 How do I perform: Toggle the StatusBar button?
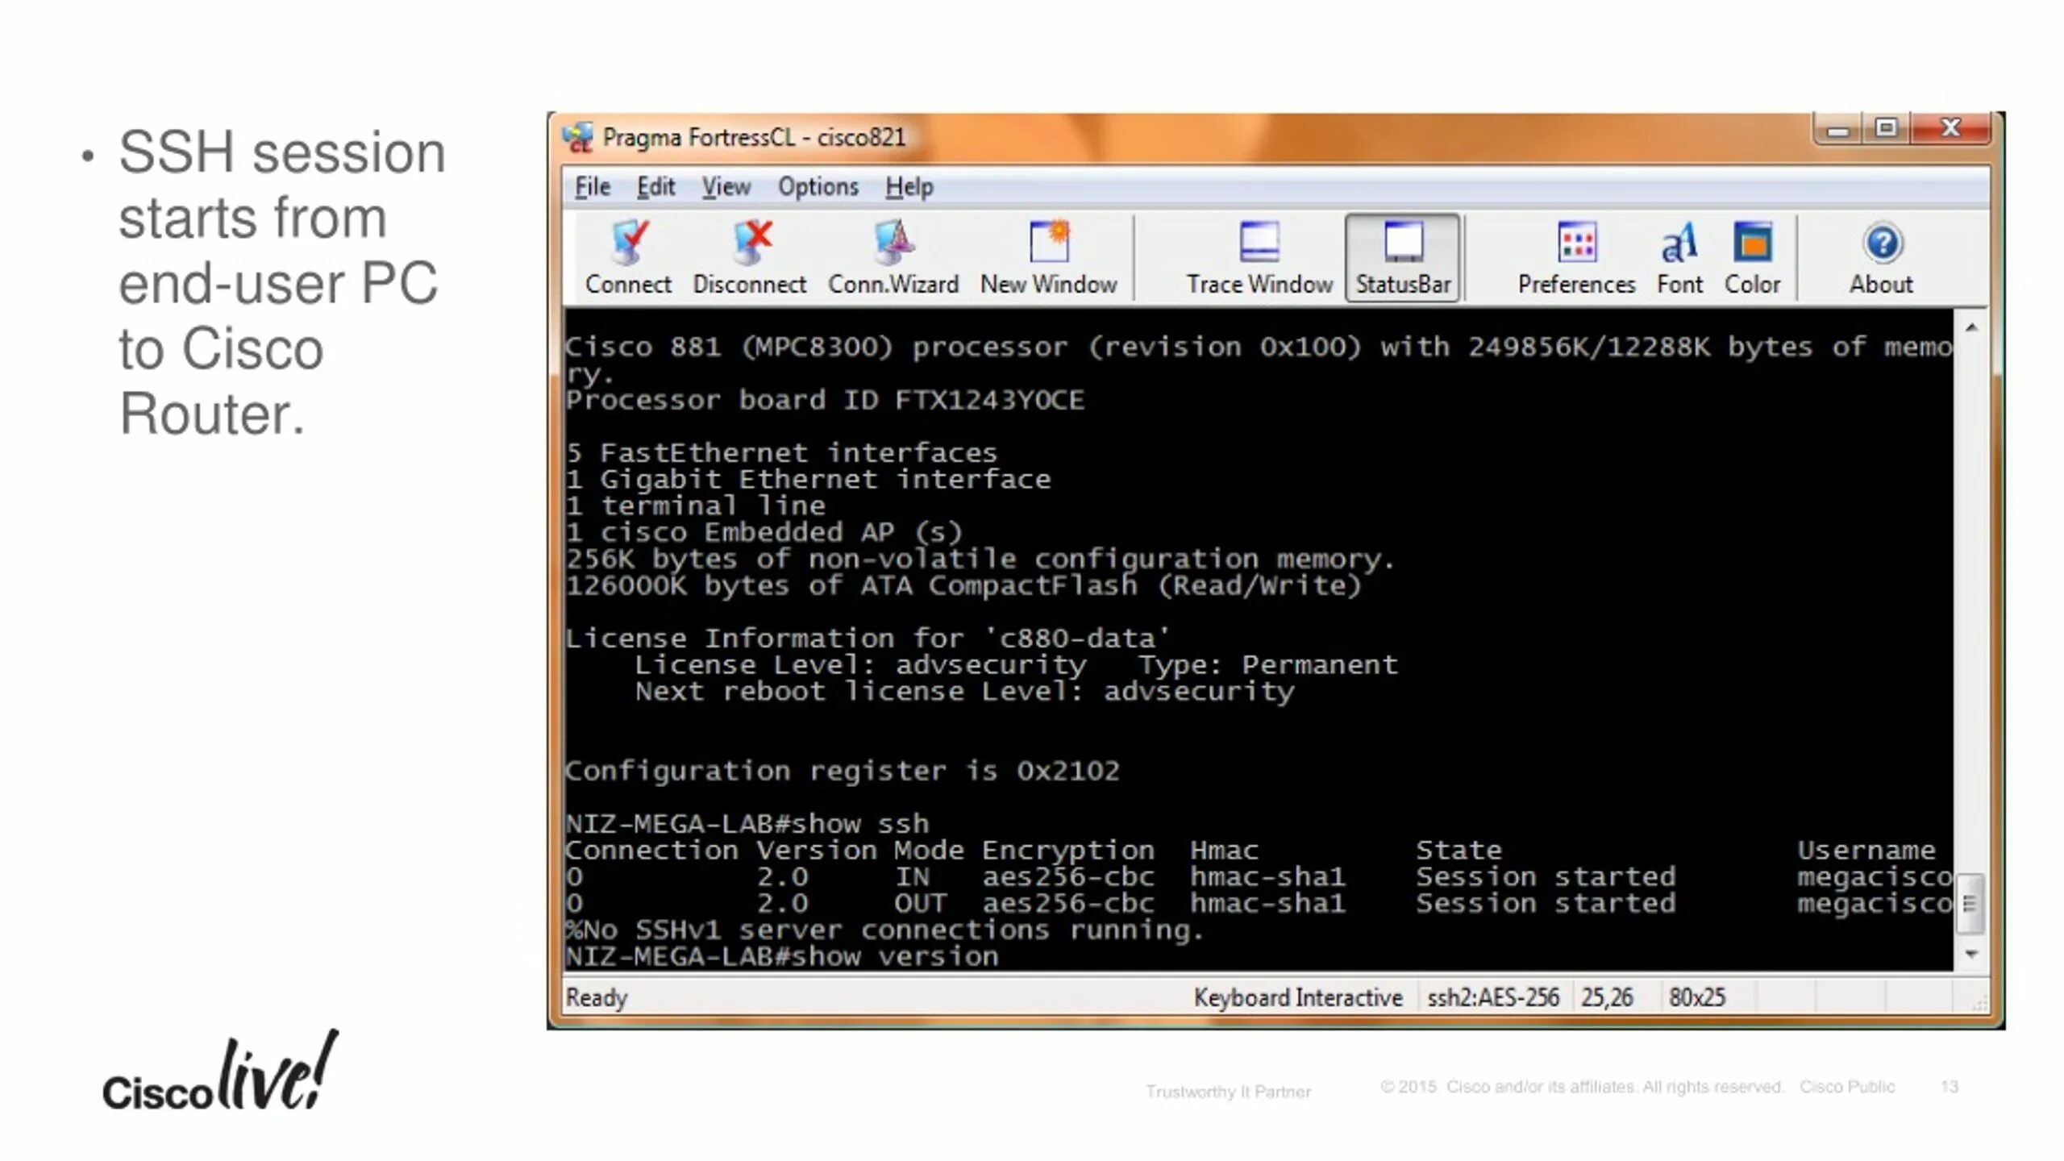pos(1403,258)
